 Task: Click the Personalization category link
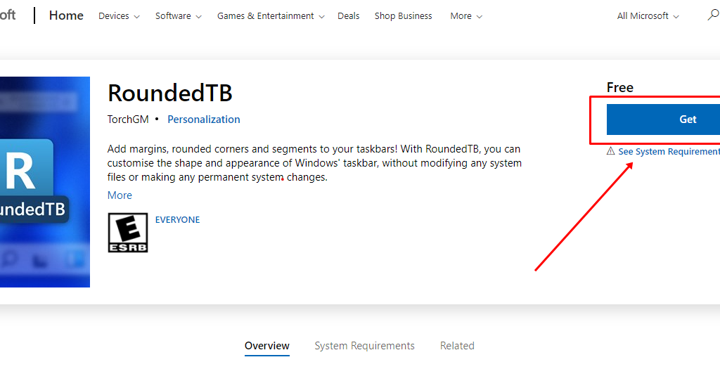coord(204,119)
